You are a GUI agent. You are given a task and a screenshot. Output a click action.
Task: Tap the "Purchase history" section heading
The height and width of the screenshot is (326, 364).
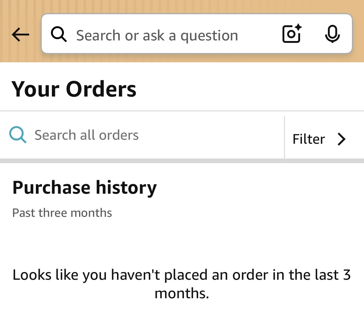pyautogui.click(x=84, y=188)
